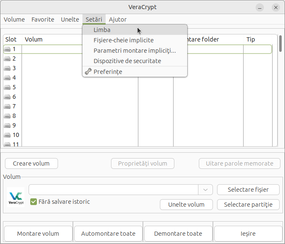Select the drive icon for slot 7
Image resolution: width=285 pixels, height=244 pixels.
click(7, 107)
